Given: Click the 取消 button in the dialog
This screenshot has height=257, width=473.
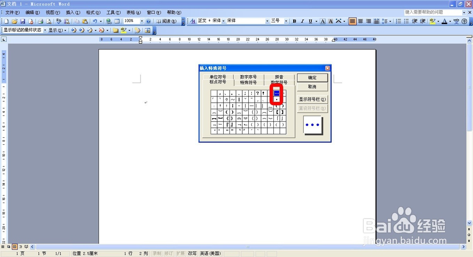Looking at the screenshot, I should click(x=312, y=87).
